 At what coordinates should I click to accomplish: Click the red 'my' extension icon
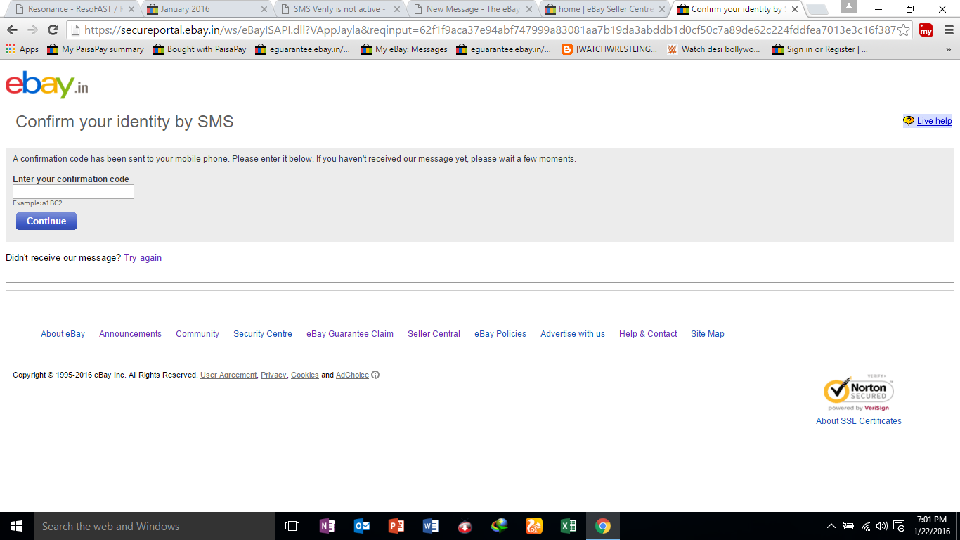point(926,30)
